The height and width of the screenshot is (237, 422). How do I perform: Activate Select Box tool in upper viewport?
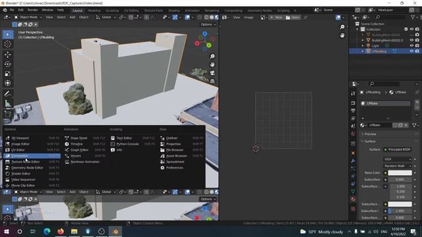click(x=7, y=35)
